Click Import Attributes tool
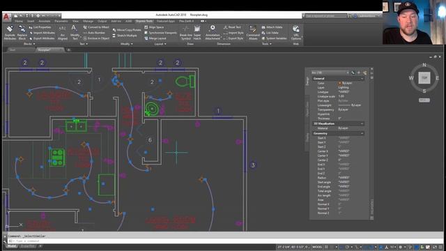 (42, 33)
